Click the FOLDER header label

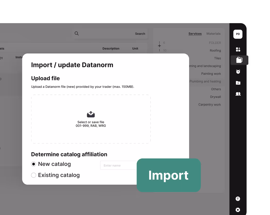click(x=215, y=43)
